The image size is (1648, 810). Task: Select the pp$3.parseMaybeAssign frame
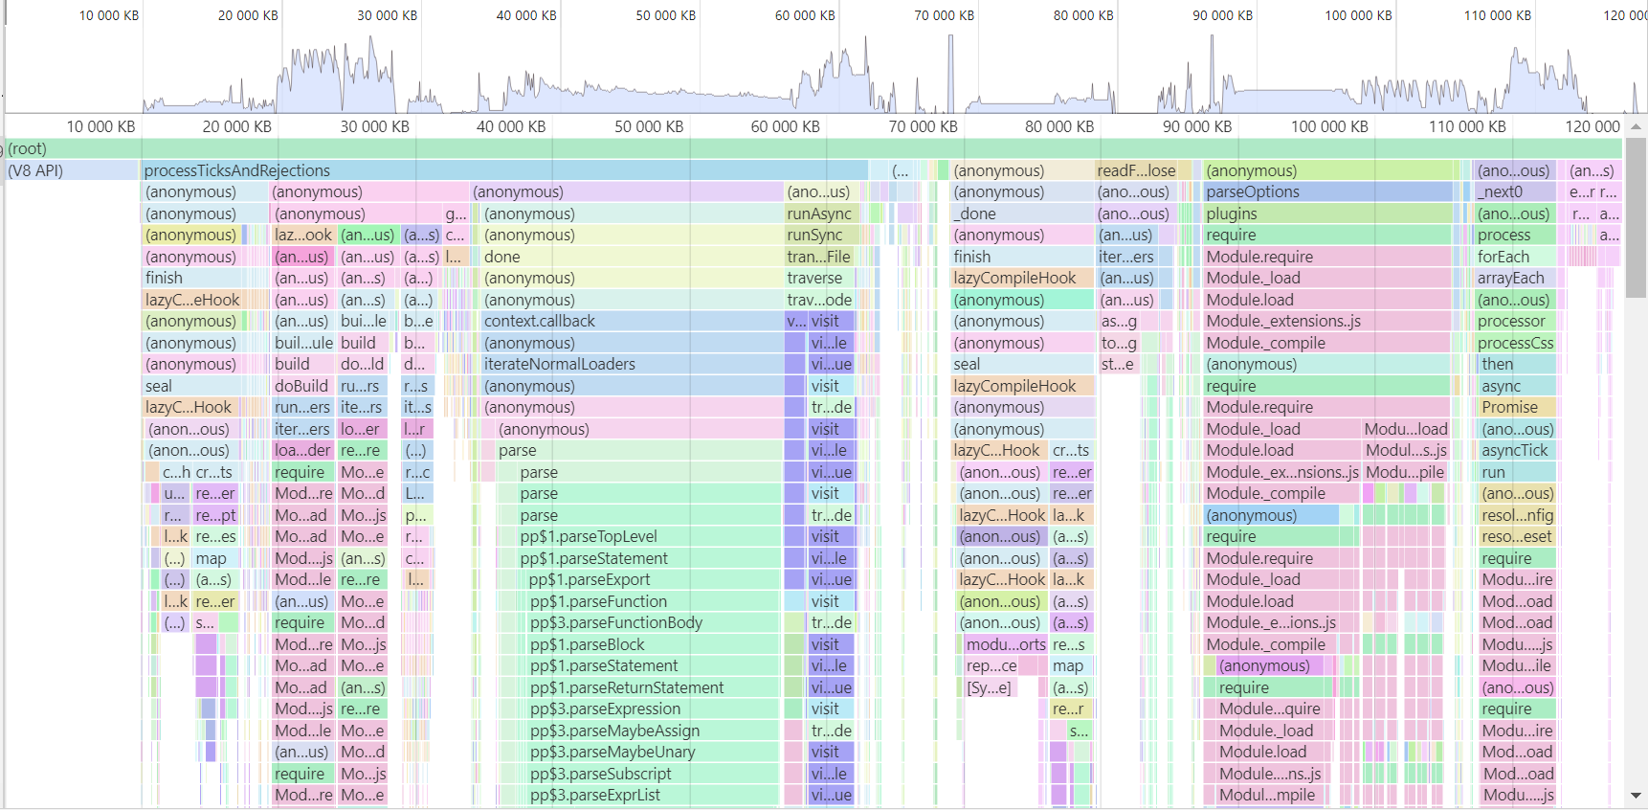654,731
